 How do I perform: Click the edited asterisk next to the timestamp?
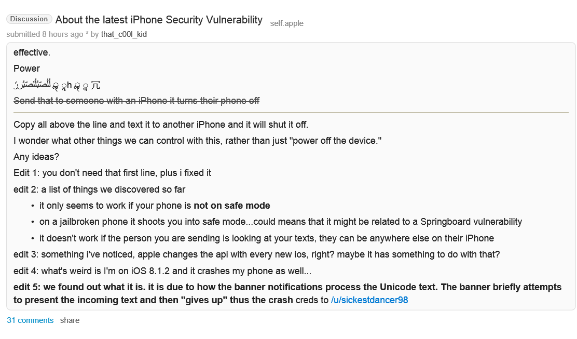pos(87,34)
